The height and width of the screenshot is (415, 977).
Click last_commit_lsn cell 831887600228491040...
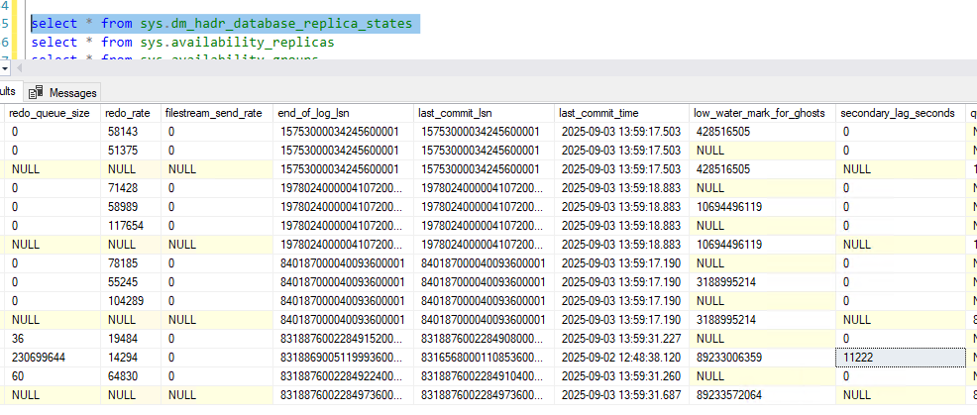[486, 376]
